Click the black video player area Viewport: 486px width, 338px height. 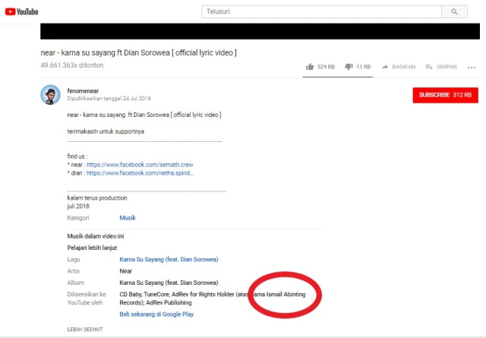pyautogui.click(x=260, y=31)
